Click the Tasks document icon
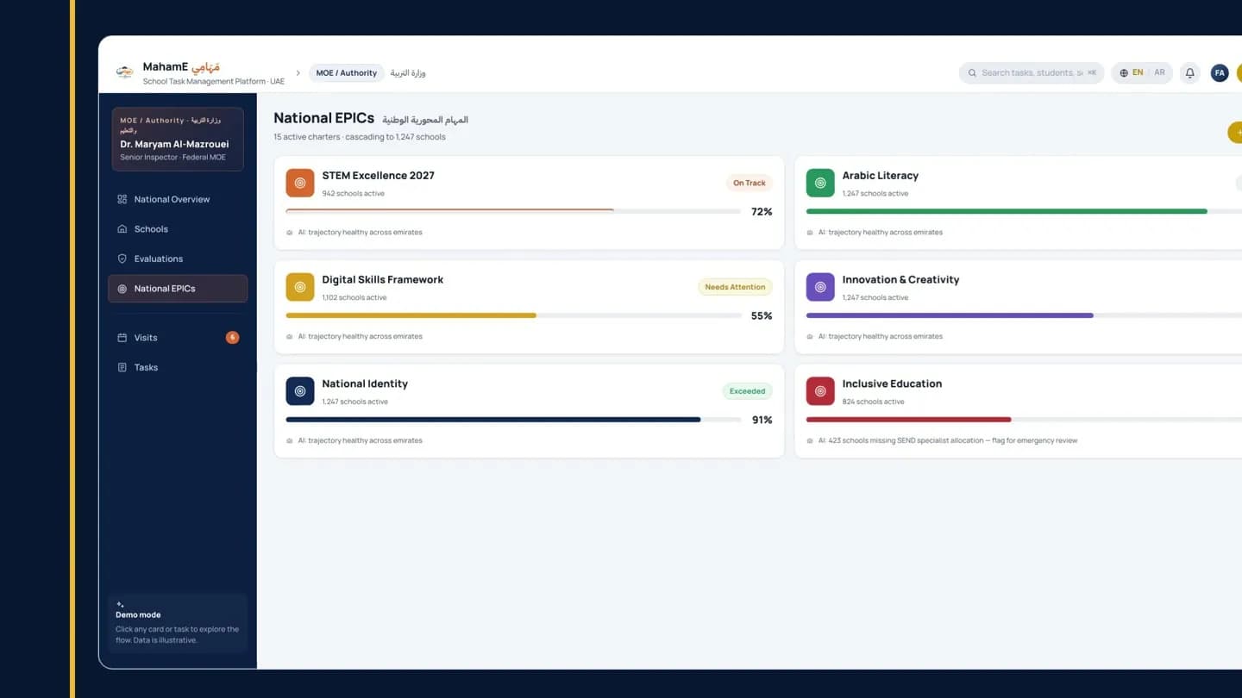 122,367
